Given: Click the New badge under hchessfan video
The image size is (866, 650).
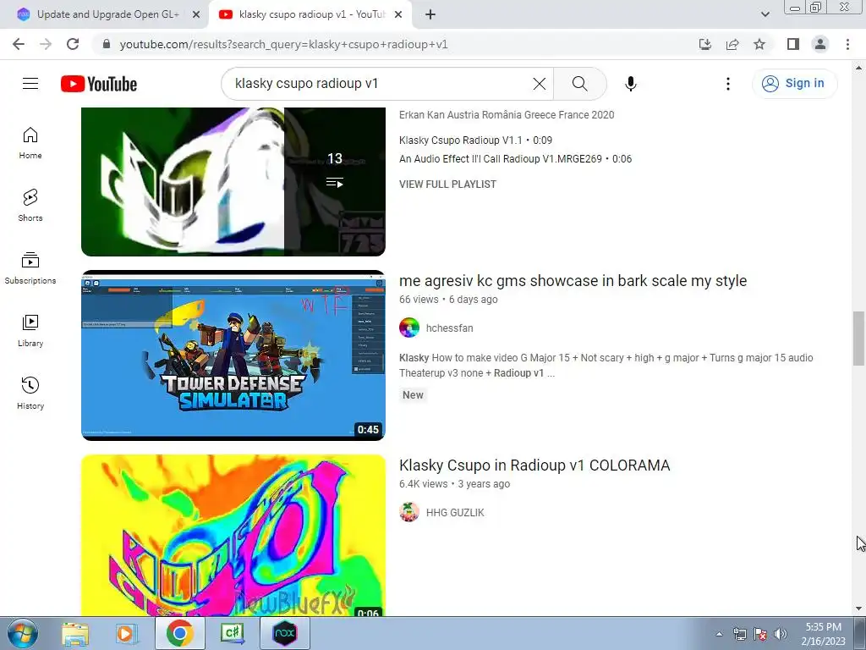Looking at the screenshot, I should tap(413, 395).
